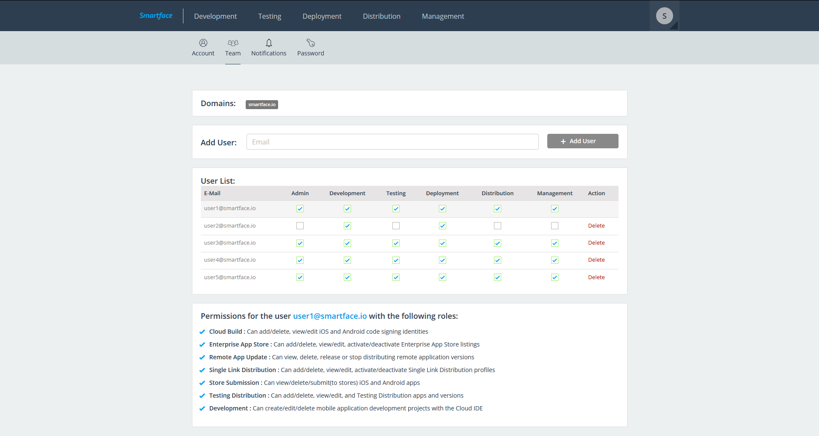
Task: Click the Action column header
Action: pos(596,193)
